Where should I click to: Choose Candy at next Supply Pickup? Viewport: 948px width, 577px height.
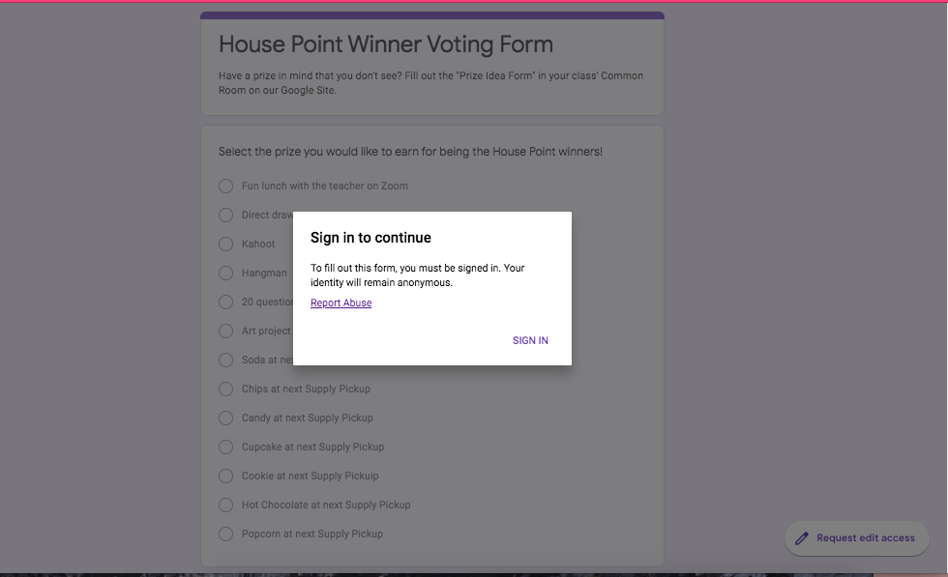tap(226, 418)
